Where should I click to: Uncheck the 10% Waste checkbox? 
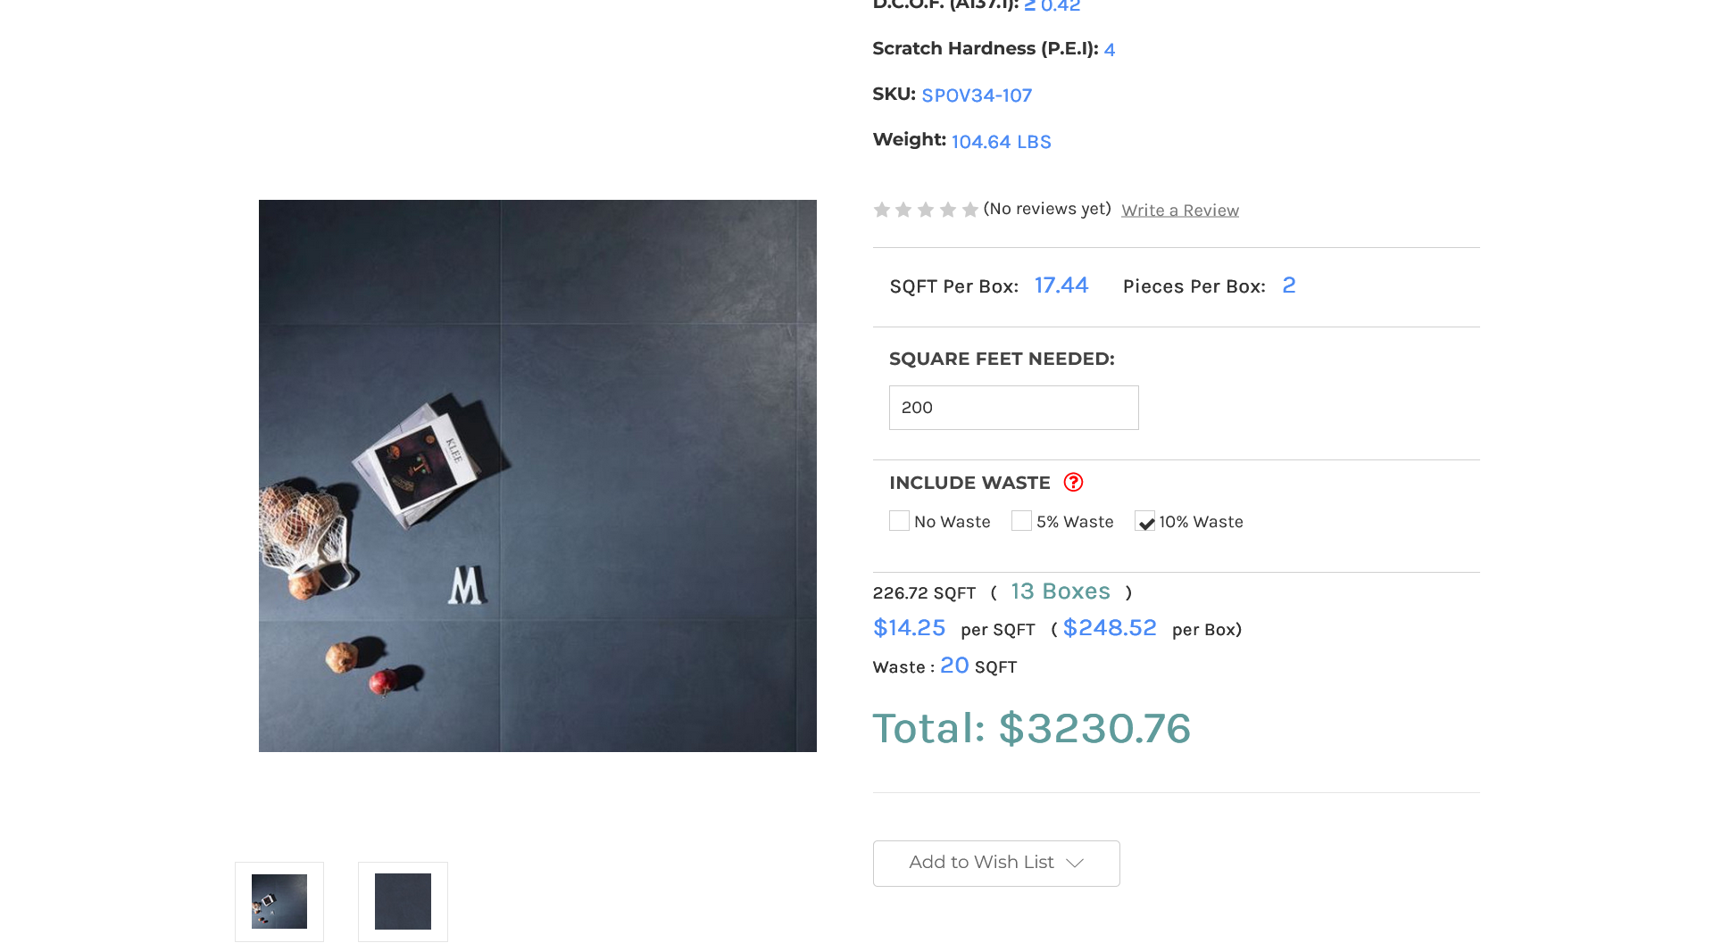1145,522
